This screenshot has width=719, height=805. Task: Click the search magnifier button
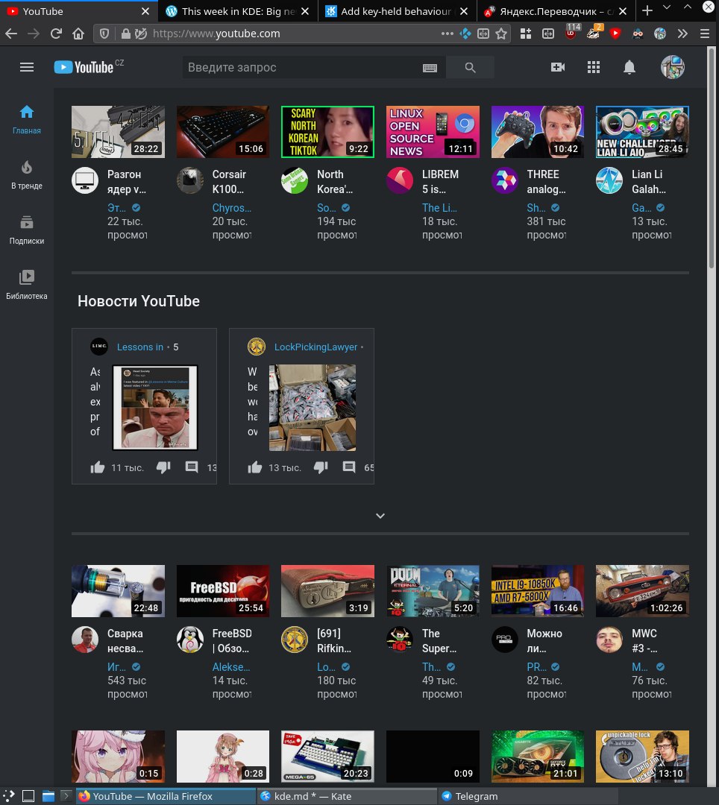pos(470,67)
